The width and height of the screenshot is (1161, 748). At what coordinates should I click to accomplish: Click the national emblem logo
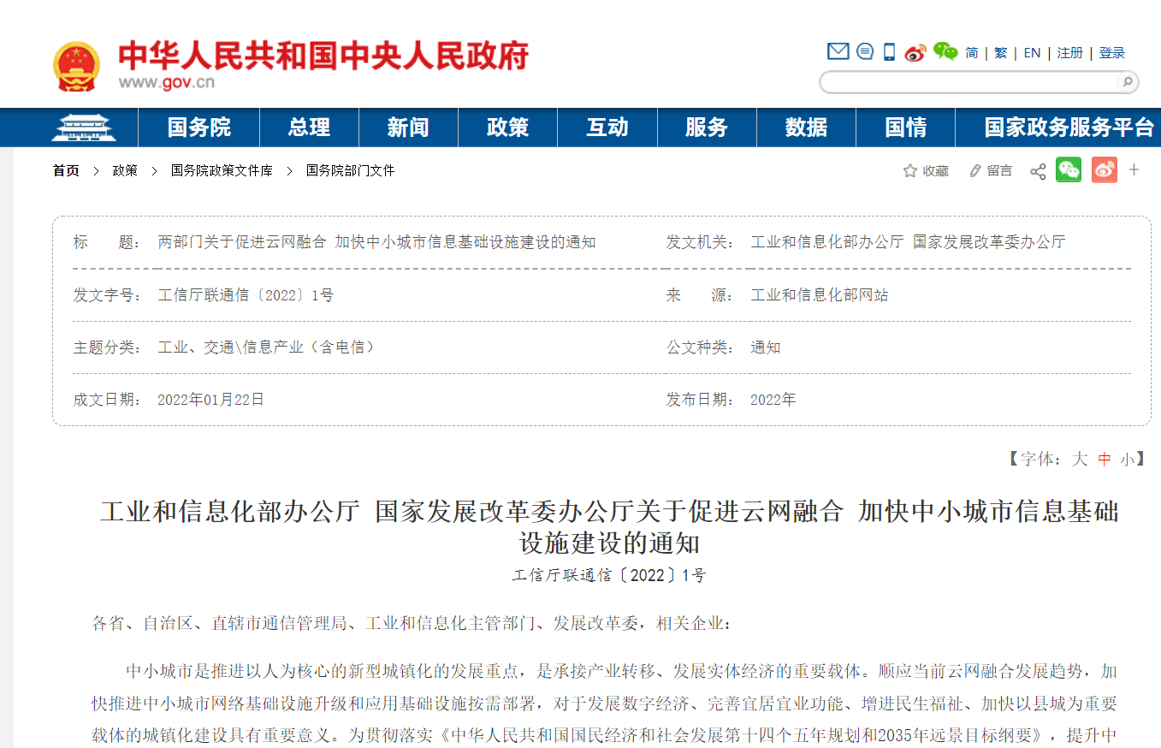pyautogui.click(x=80, y=62)
